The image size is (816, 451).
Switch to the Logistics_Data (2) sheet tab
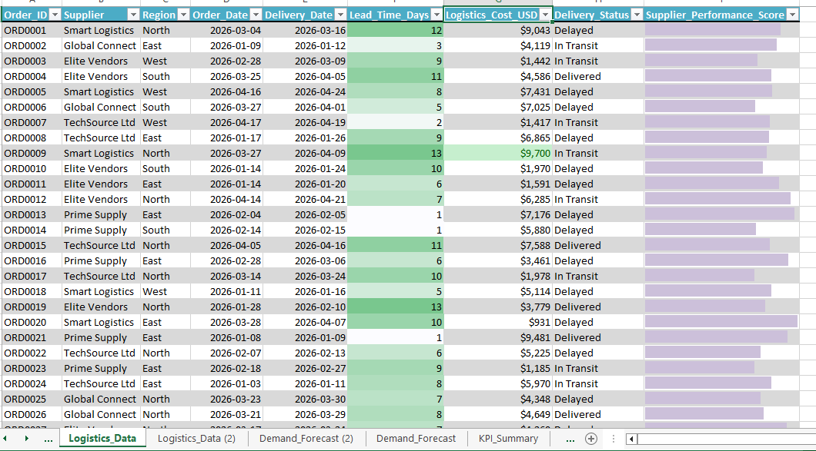pos(196,439)
